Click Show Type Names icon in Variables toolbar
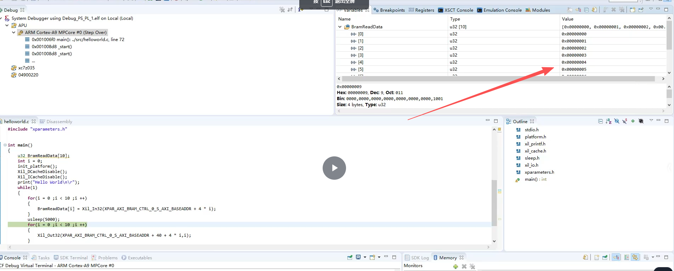This screenshot has height=271, width=674. click(x=570, y=10)
